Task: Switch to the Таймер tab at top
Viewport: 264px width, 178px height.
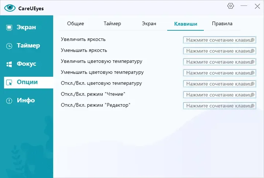Action: [x=112, y=23]
